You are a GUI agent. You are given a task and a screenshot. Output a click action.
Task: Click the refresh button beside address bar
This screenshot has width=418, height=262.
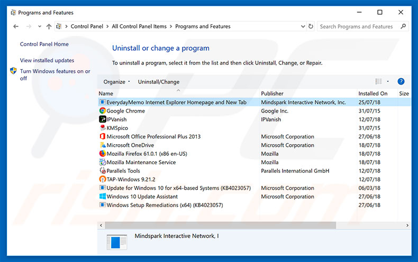(x=310, y=26)
